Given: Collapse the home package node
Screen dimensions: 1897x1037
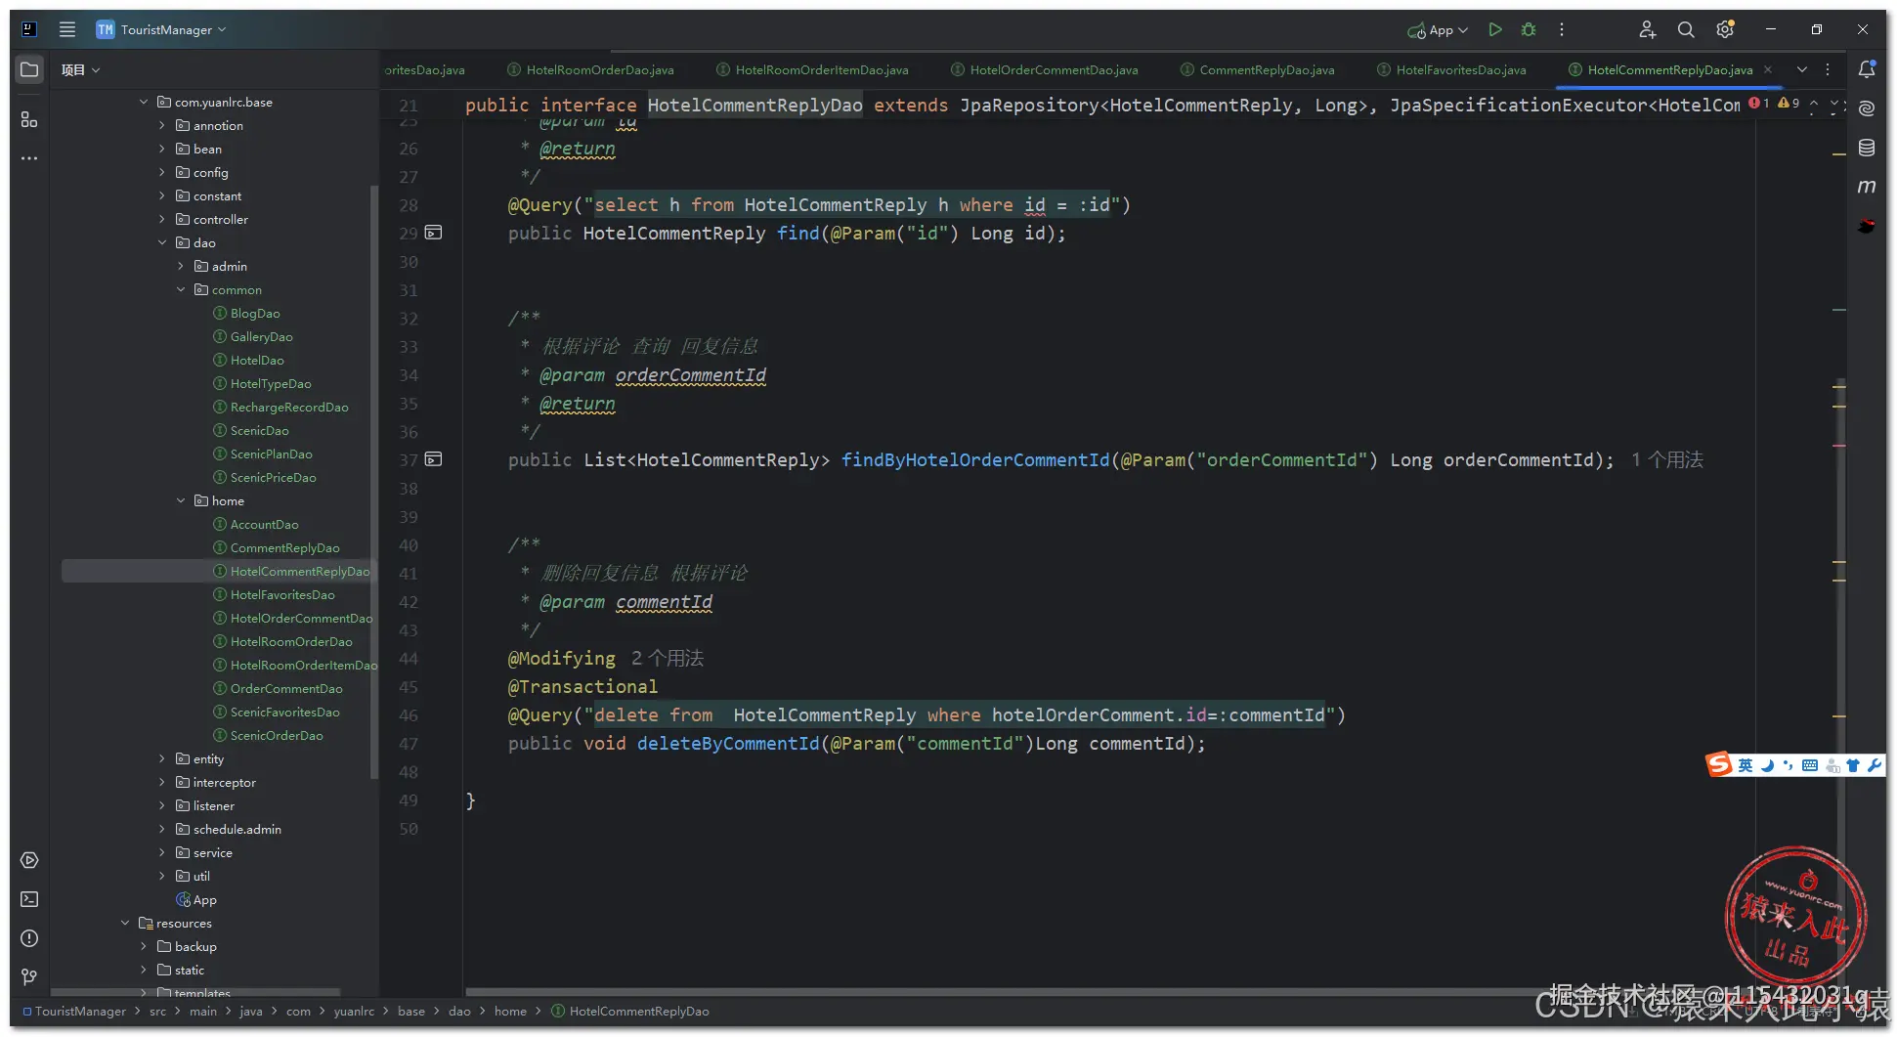Looking at the screenshot, I should (181, 500).
